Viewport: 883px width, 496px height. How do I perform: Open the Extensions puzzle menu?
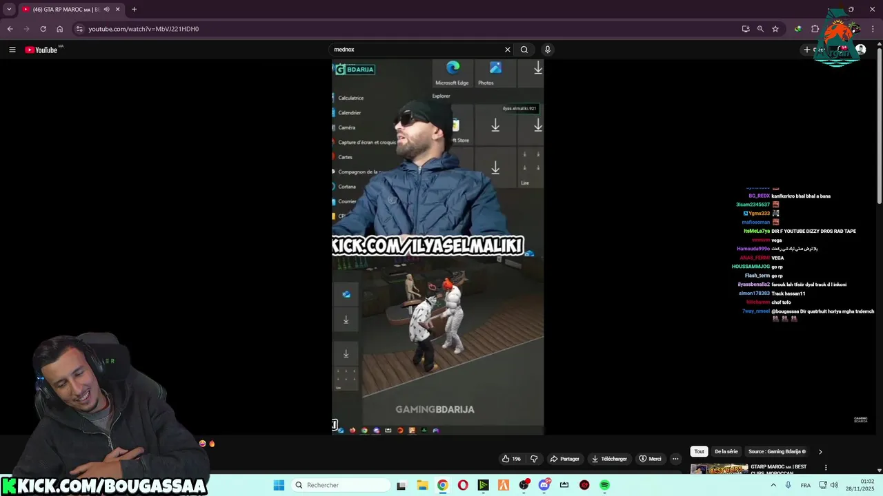pyautogui.click(x=815, y=29)
